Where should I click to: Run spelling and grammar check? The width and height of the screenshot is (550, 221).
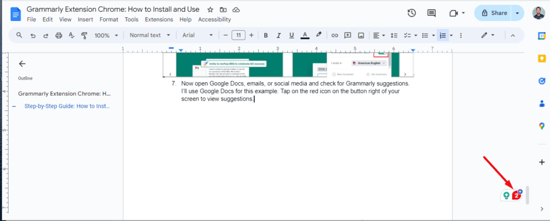coord(71,35)
